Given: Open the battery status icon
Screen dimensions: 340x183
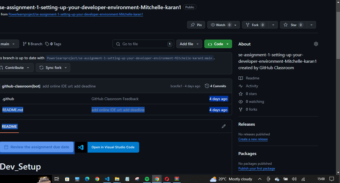Looking at the screenshot, I should point(286,179).
